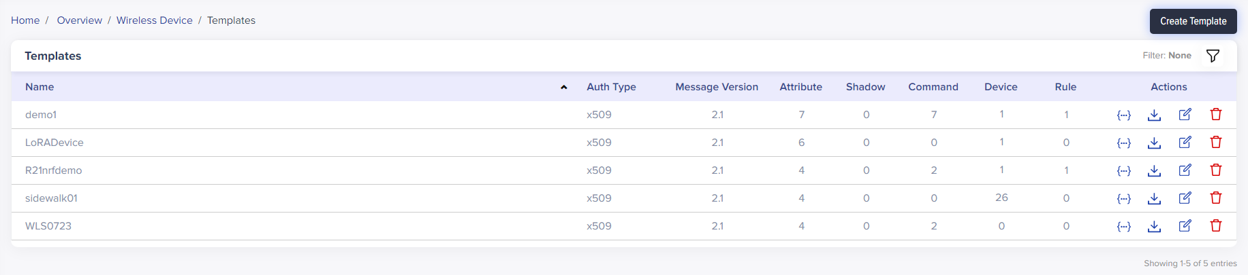1248x275 pixels.
Task: Sort by the Message Version column header
Action: coord(717,87)
